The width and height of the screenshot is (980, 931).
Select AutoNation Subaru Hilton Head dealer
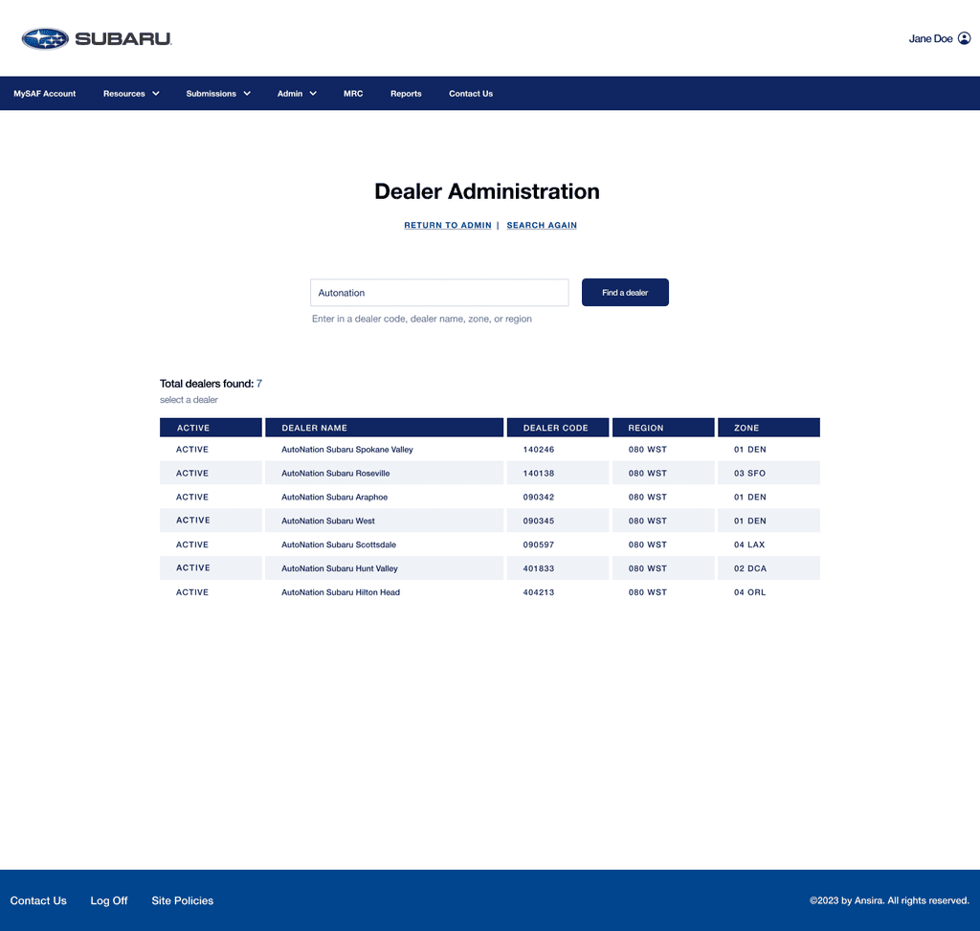click(341, 591)
